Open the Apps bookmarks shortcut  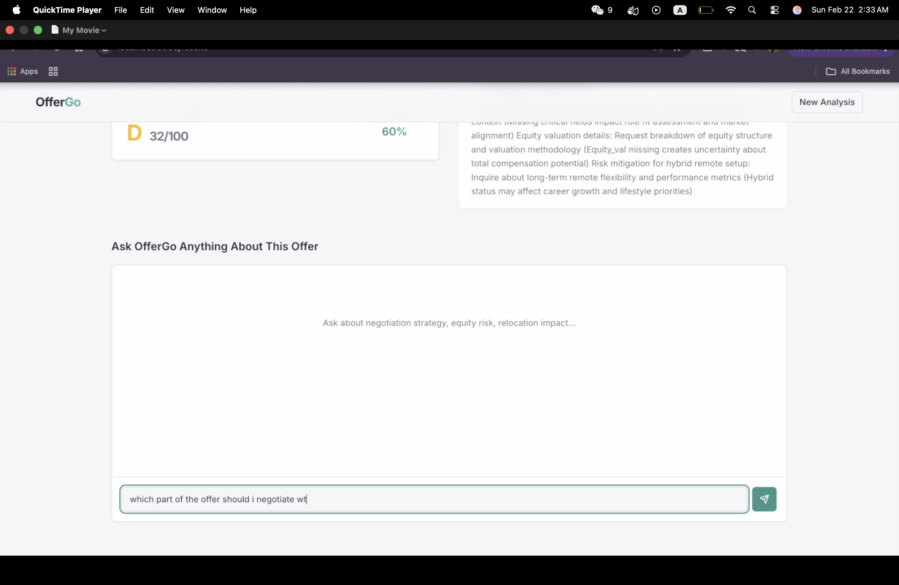click(23, 71)
